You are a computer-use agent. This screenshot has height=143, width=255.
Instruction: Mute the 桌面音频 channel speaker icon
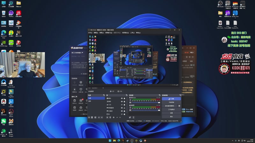(x=130, y=110)
